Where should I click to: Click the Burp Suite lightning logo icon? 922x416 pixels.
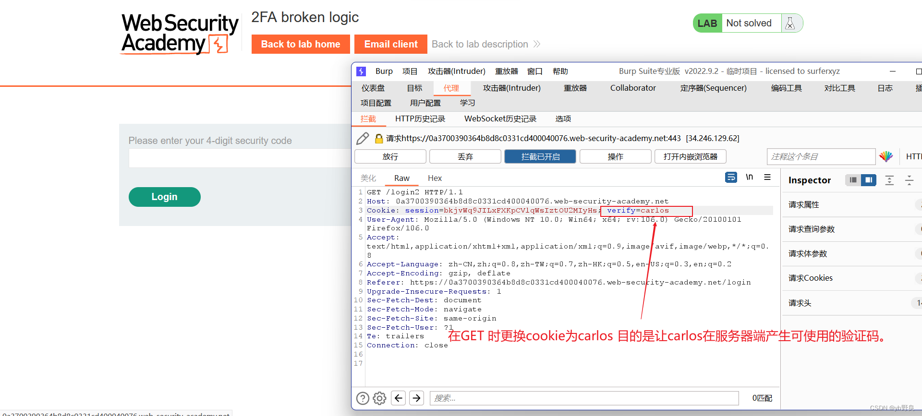[x=361, y=71]
